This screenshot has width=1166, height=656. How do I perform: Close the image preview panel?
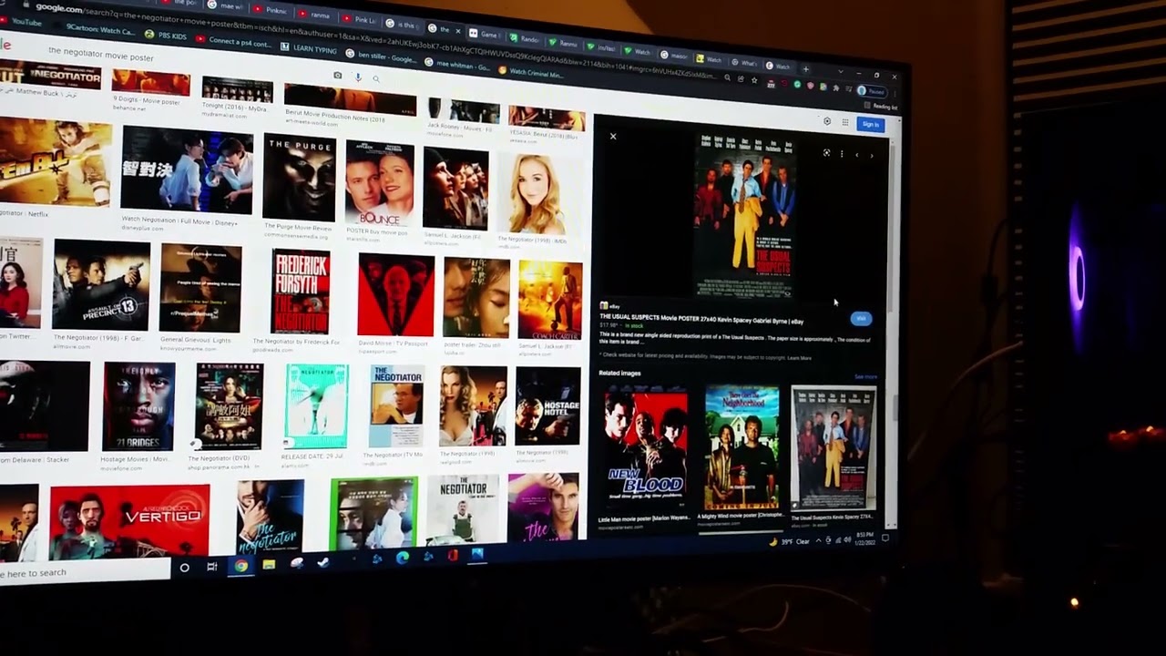click(x=613, y=137)
